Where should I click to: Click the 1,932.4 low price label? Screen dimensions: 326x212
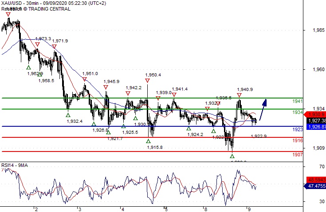75,121
